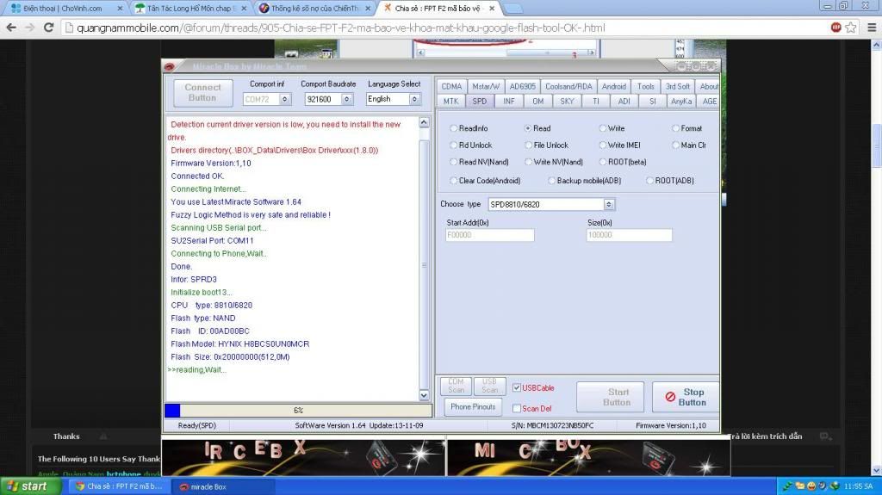
Task: Click the browser forward arrow
Action: coord(30,27)
